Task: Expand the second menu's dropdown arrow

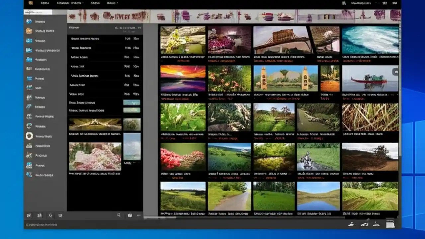Action: [83, 3]
